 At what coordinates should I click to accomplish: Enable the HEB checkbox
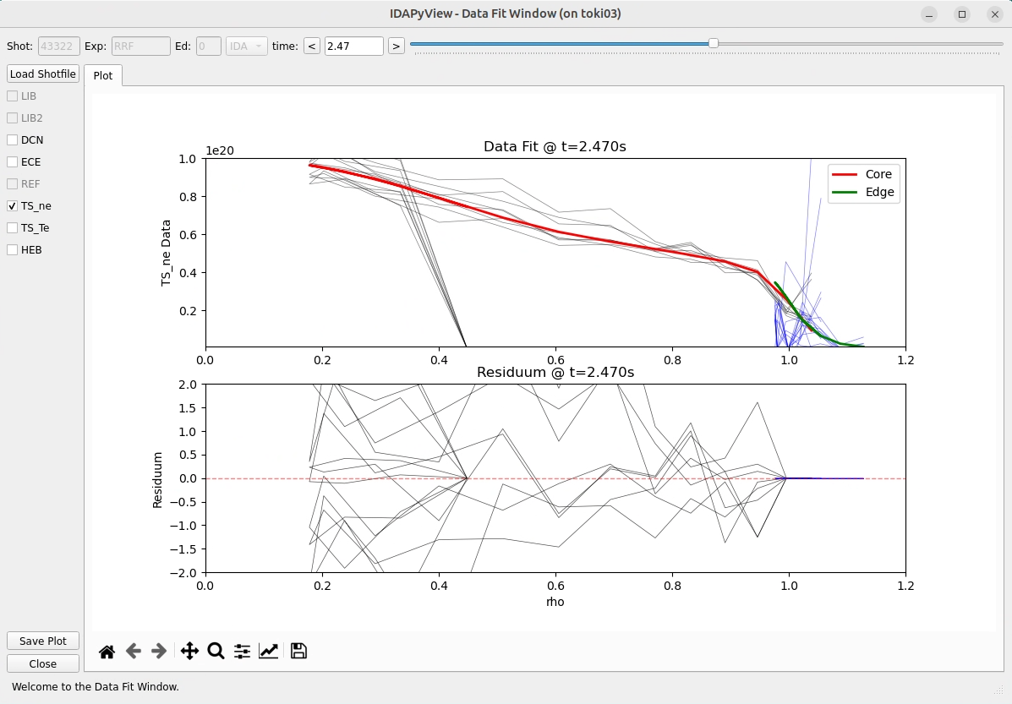coord(12,249)
